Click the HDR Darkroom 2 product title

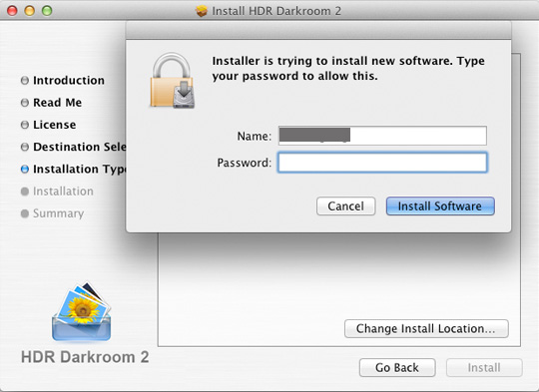click(85, 357)
